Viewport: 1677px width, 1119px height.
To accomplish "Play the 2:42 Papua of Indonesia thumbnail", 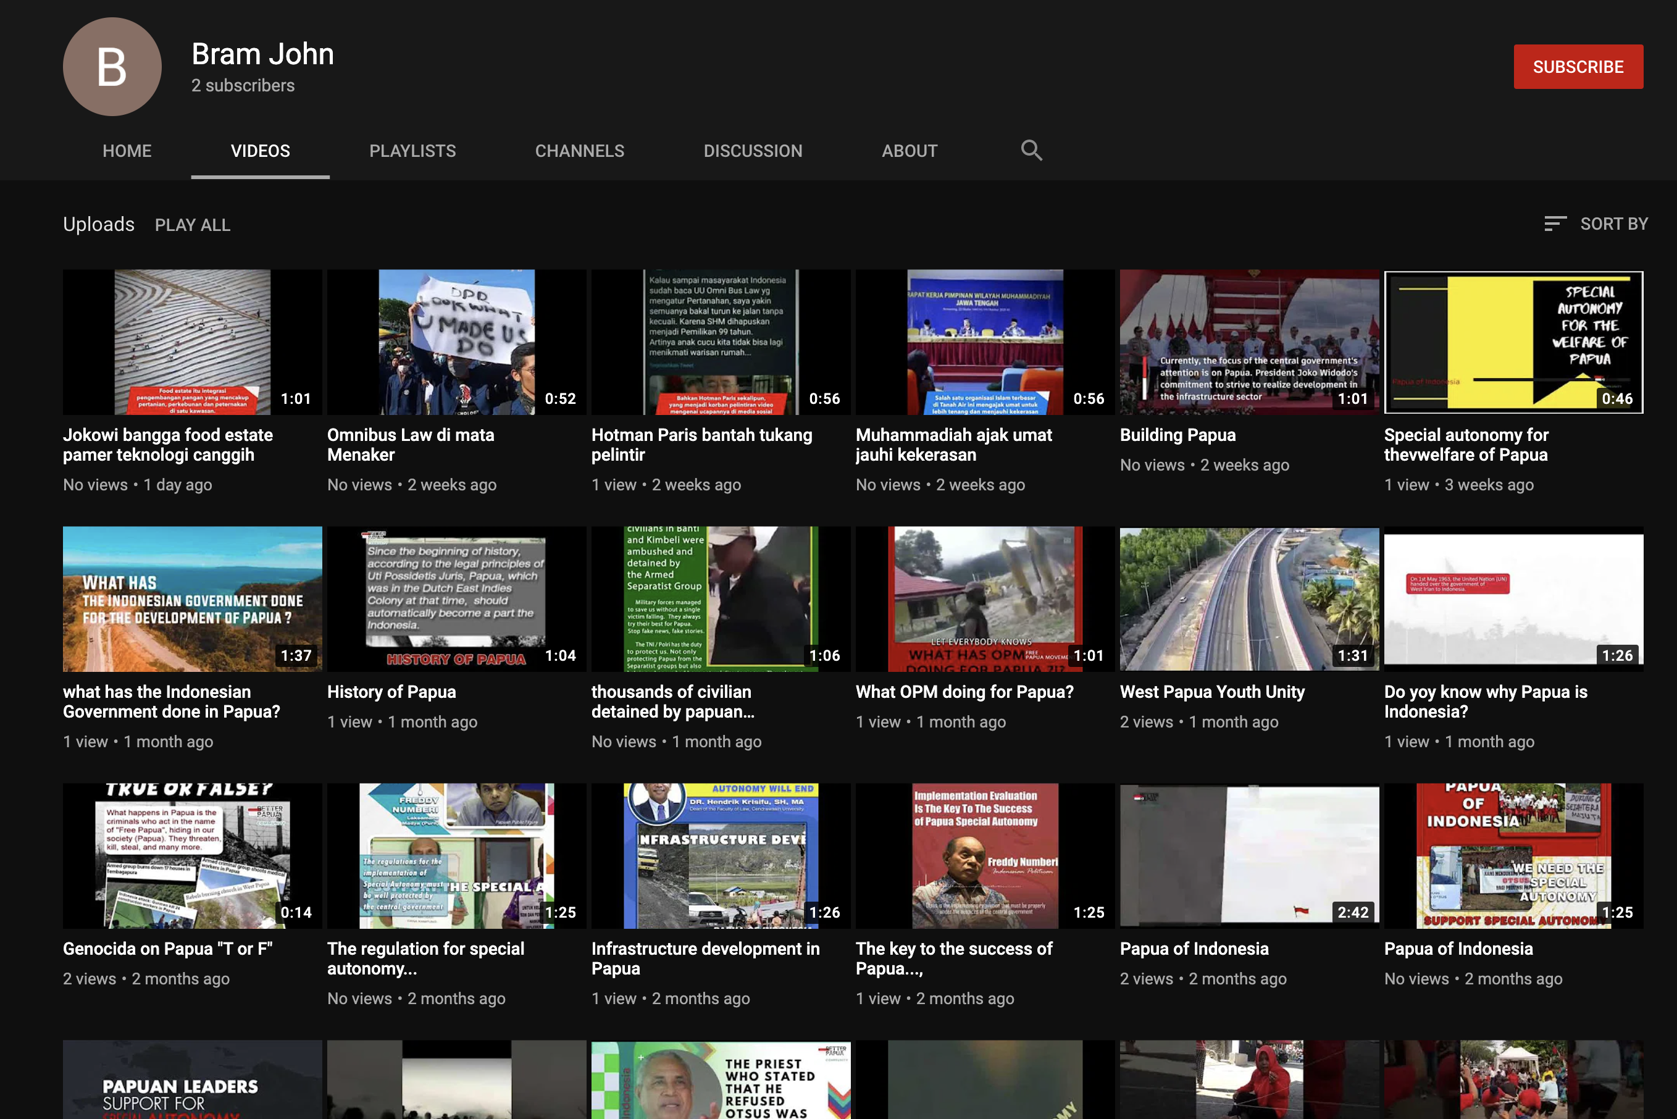I will 1250,856.
